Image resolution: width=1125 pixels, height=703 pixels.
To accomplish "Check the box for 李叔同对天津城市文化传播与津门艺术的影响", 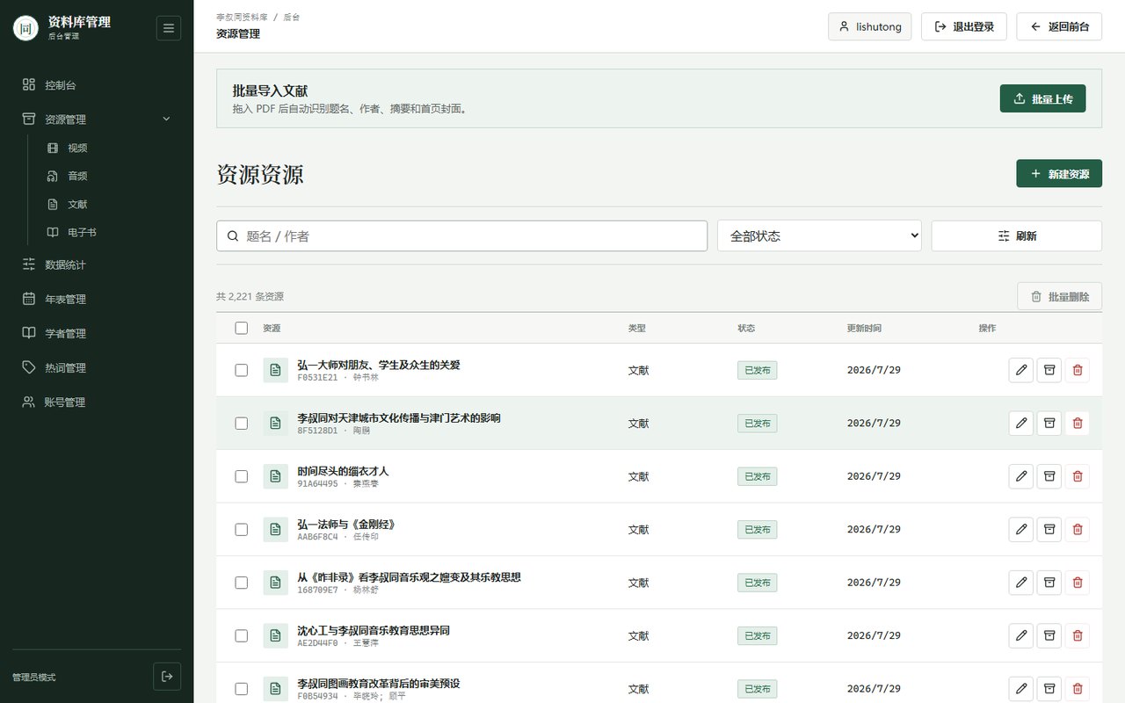I will click(242, 424).
